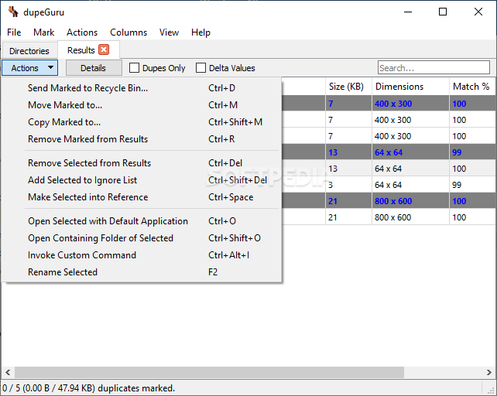
Task: Sort by Size (KB) column header
Action: 348,87
